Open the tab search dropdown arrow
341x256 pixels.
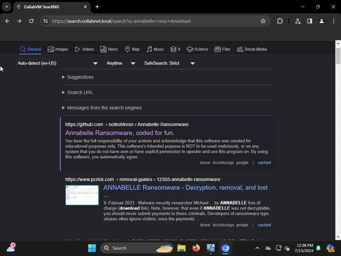coord(7,7)
